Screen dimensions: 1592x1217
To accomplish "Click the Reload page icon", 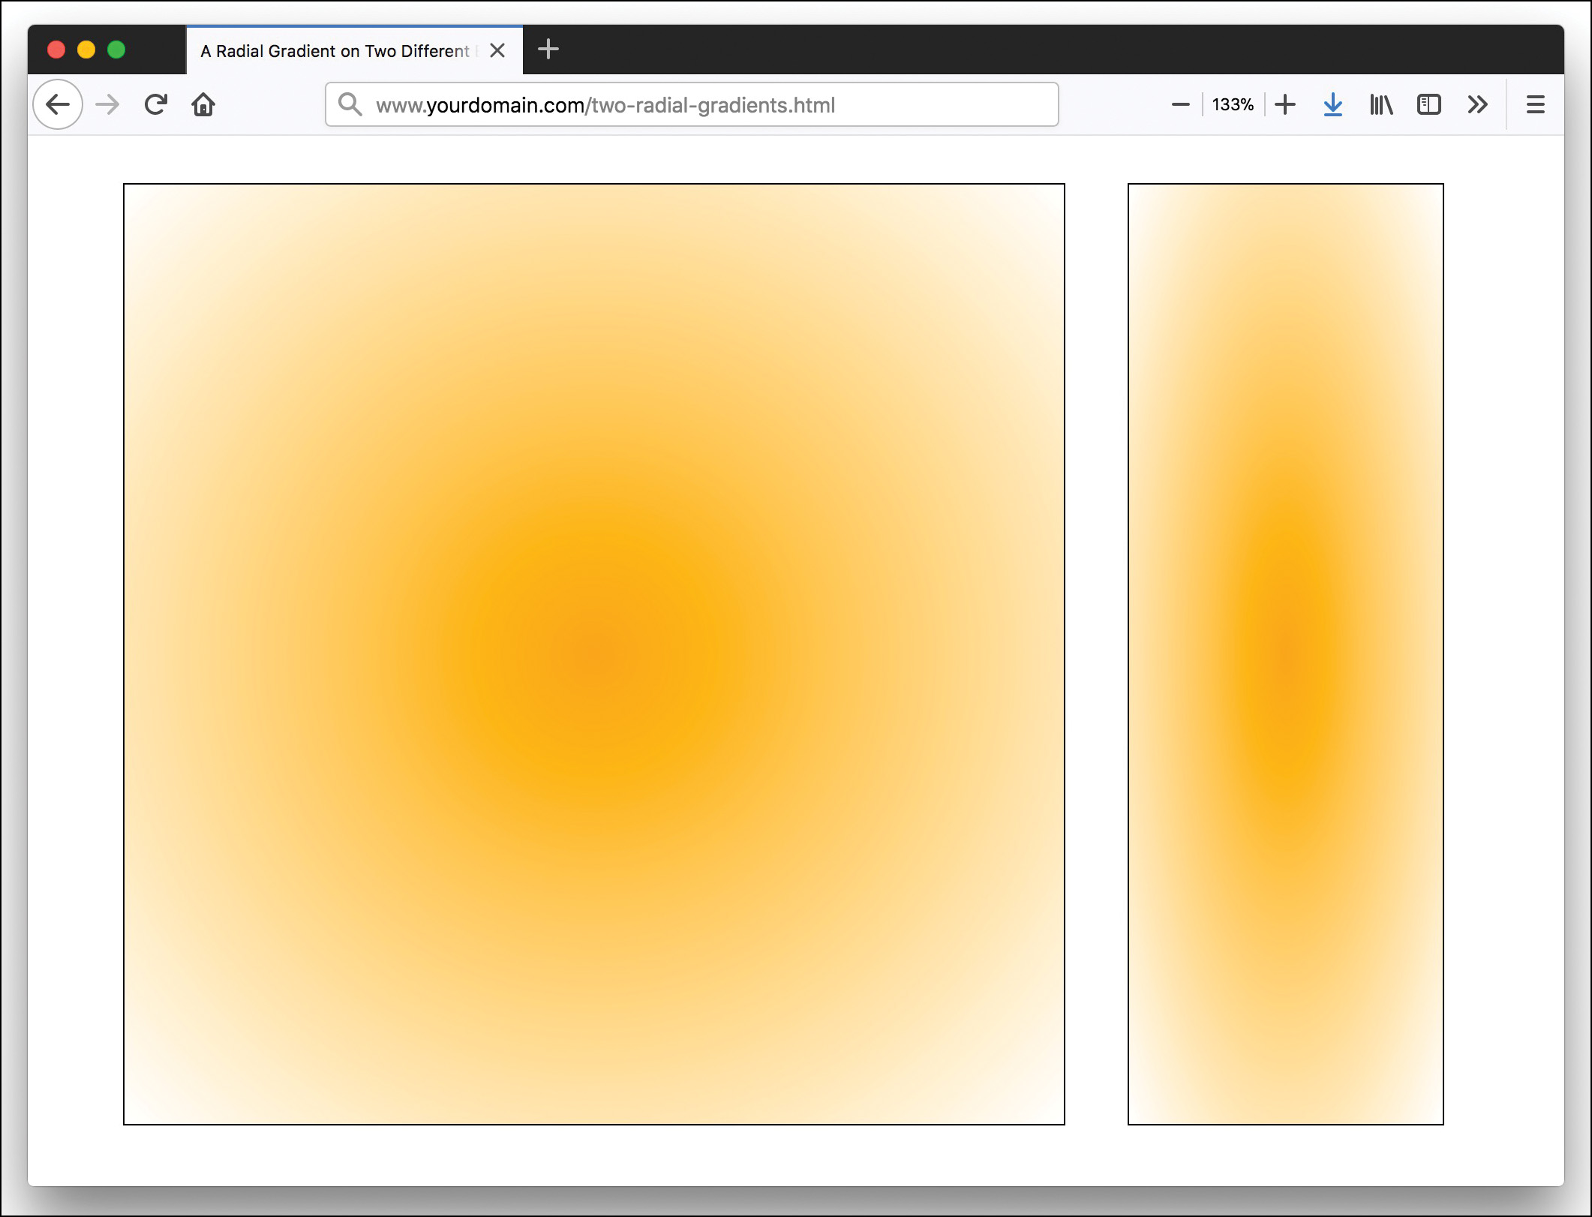I will point(155,104).
